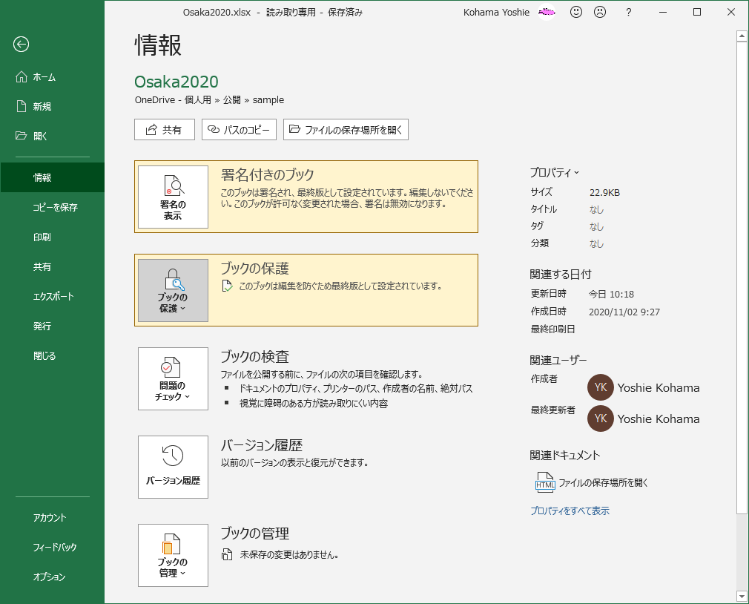Image resolution: width=749 pixels, height=604 pixels.
Task: Open the HTML file icon under 関連ドキュメント
Action: coord(544,482)
